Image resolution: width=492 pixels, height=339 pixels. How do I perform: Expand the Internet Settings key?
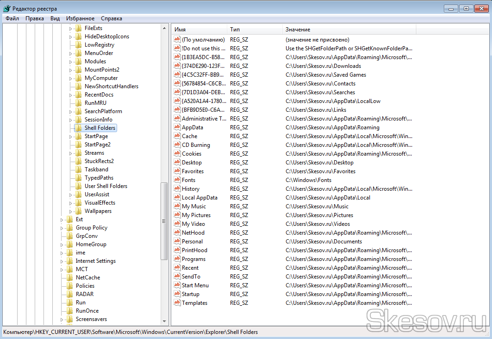[x=62, y=261]
